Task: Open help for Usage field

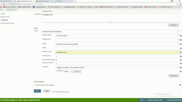Action: tap(181, 44)
